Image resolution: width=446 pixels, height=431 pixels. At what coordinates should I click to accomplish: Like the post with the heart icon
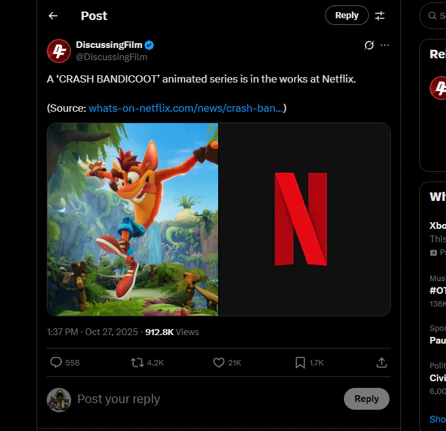pos(219,362)
